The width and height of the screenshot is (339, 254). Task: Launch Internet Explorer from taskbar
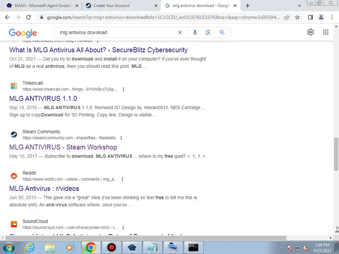[29, 247]
